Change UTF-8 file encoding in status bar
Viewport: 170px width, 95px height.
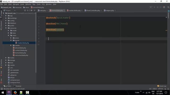[160, 89]
